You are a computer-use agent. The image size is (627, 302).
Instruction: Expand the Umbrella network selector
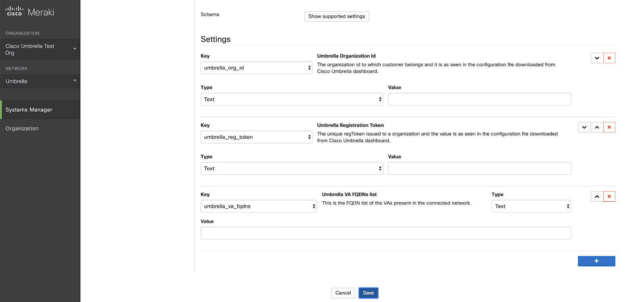pos(40,81)
